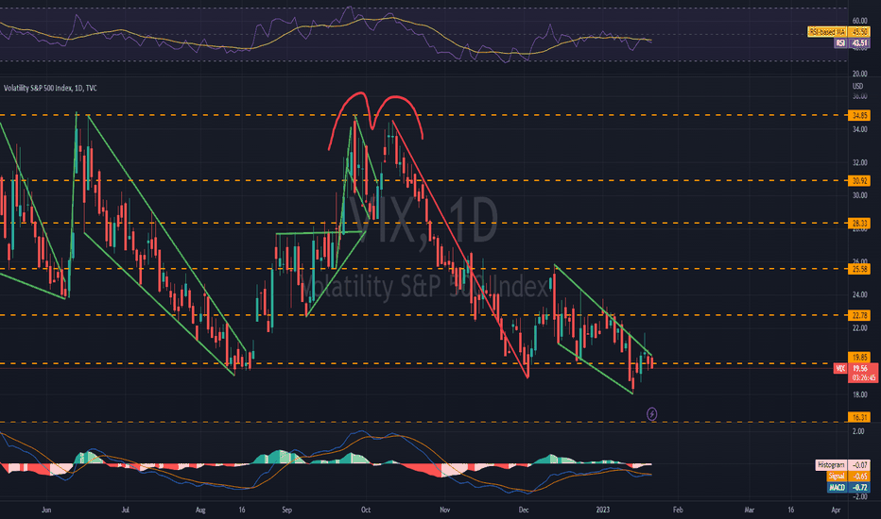Click the lightning bolt event marker icon
881x519 pixels.
651,414
